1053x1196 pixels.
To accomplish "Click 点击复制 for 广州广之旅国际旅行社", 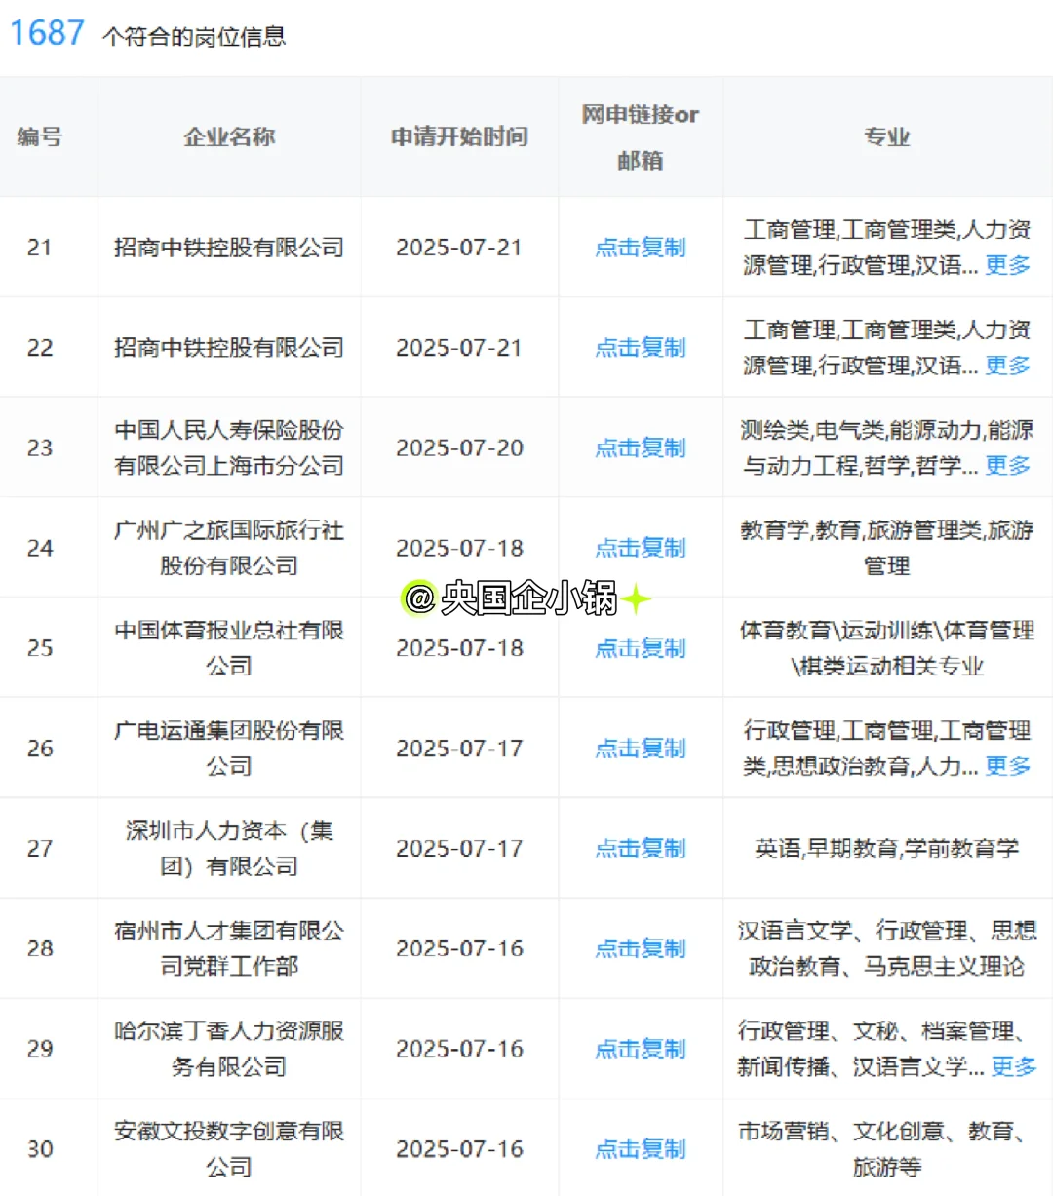I will click(641, 548).
